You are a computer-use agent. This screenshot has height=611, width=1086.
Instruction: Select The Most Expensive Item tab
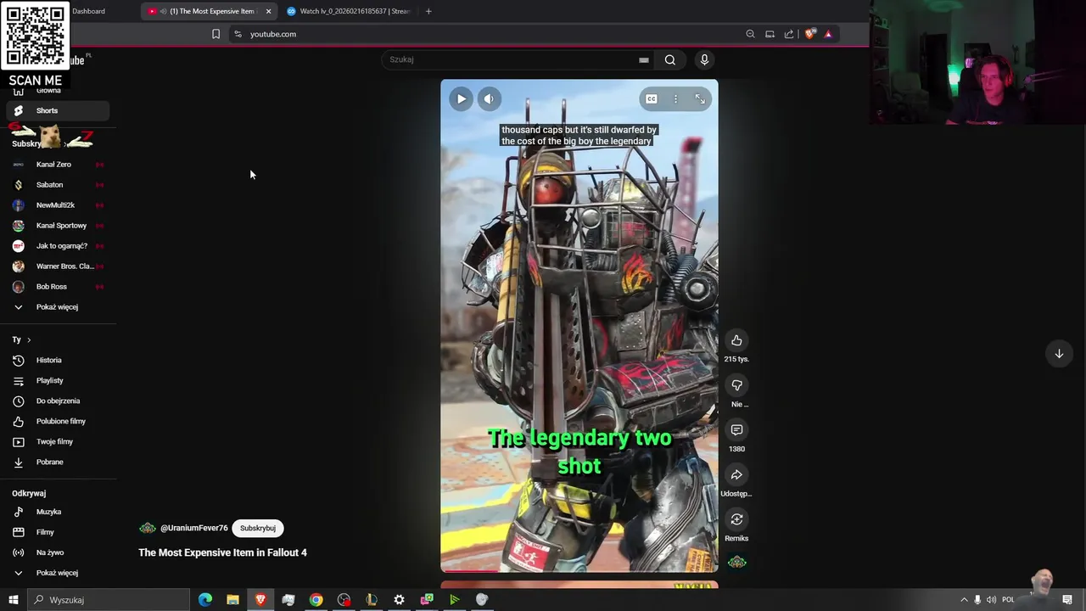tap(210, 11)
